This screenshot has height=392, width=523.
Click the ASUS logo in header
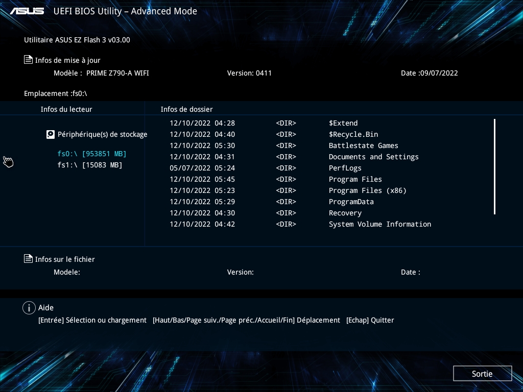pos(28,11)
